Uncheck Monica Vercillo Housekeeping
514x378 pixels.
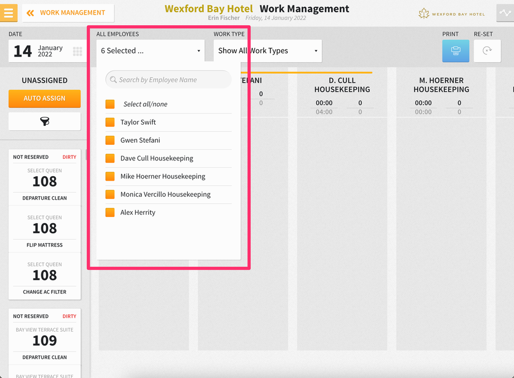click(110, 195)
